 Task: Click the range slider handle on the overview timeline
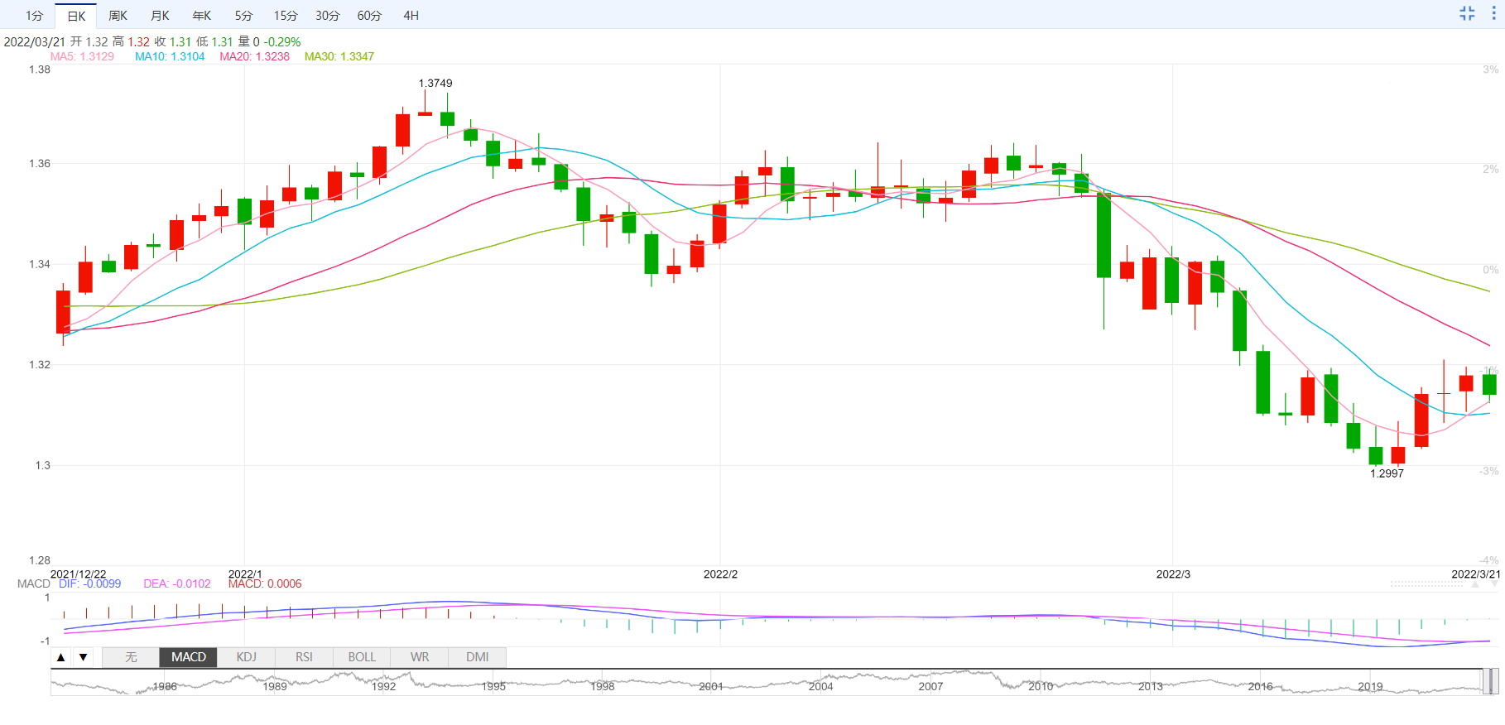tap(1489, 682)
